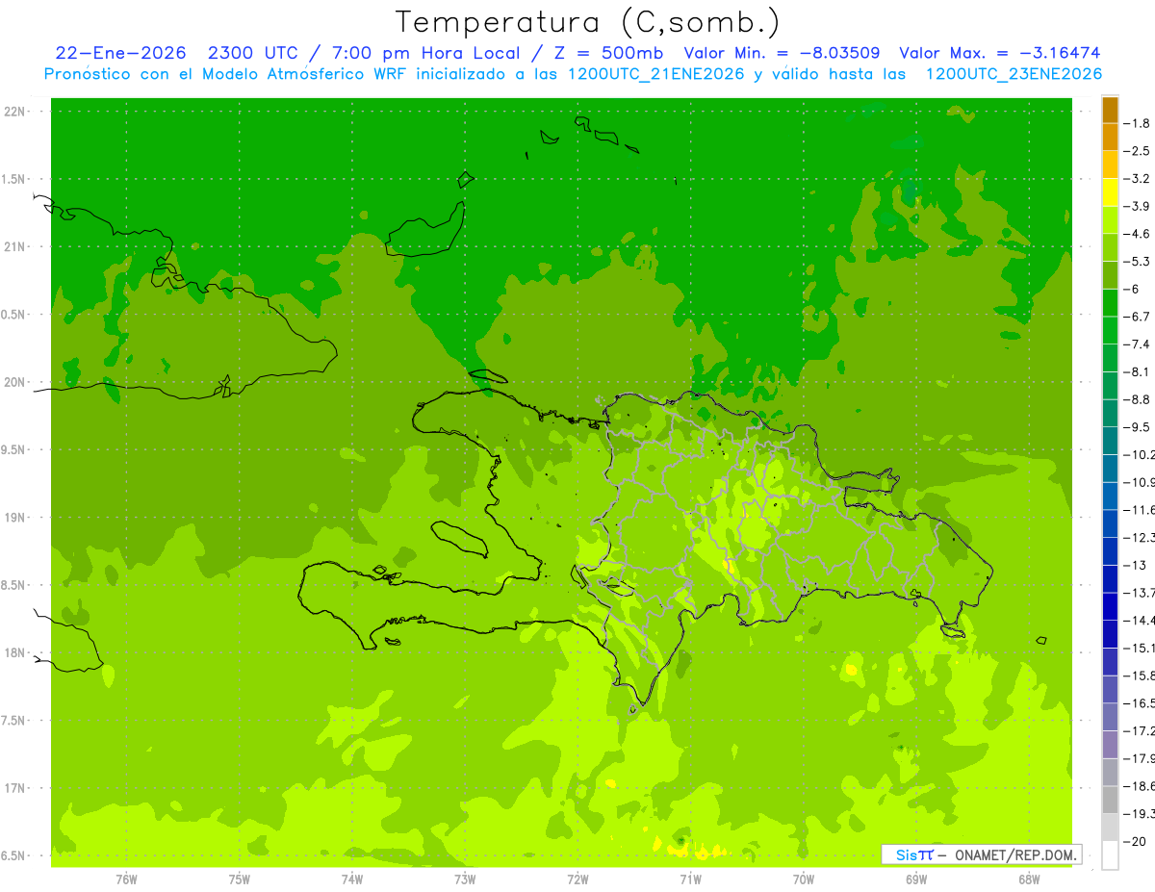This screenshot has width=1155, height=892.
Task: Click the "17N" latitude label
Action: (14, 788)
